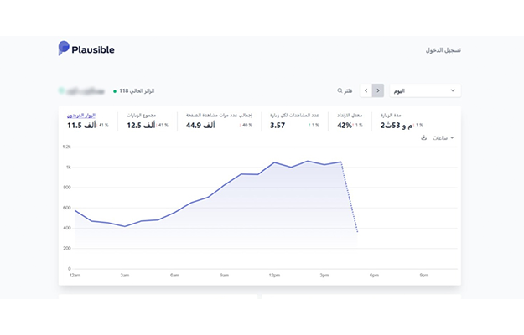
Task: Open the اليوم date range dropdown
Action: [x=425, y=90]
